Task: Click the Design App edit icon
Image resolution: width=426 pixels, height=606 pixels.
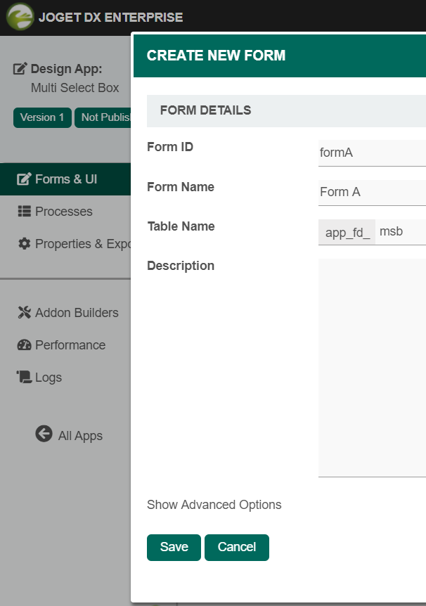Action: coord(20,69)
